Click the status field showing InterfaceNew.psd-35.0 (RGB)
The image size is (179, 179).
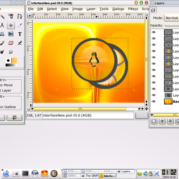(88, 115)
